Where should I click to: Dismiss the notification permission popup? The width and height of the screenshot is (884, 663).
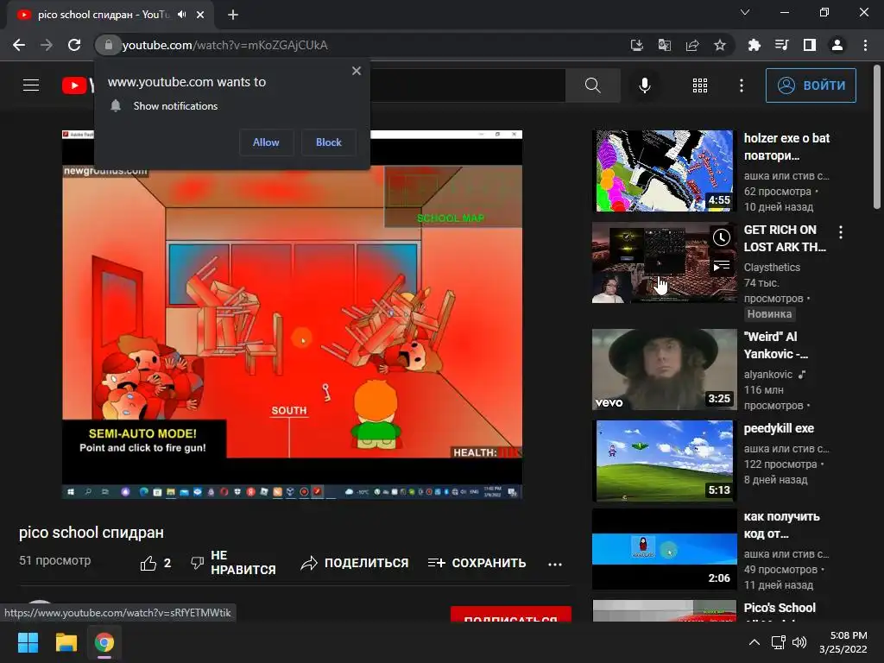point(357,71)
